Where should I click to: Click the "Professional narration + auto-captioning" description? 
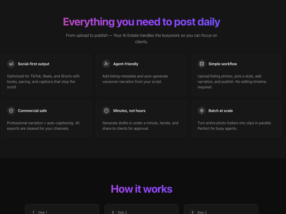pyautogui.click(x=43, y=126)
